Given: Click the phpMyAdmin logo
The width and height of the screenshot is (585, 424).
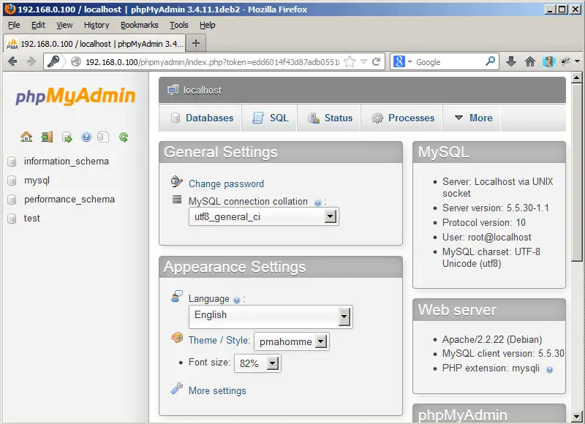Looking at the screenshot, I should coord(75,96).
